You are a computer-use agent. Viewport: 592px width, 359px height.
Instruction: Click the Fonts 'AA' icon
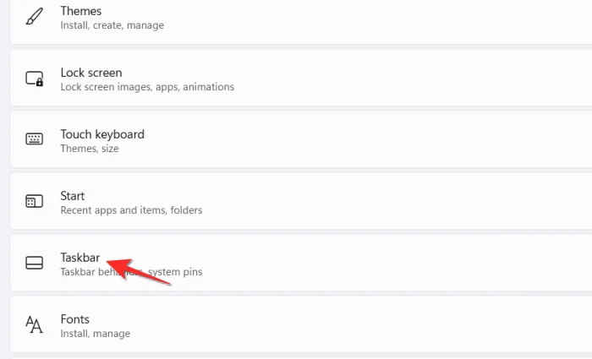pos(34,325)
